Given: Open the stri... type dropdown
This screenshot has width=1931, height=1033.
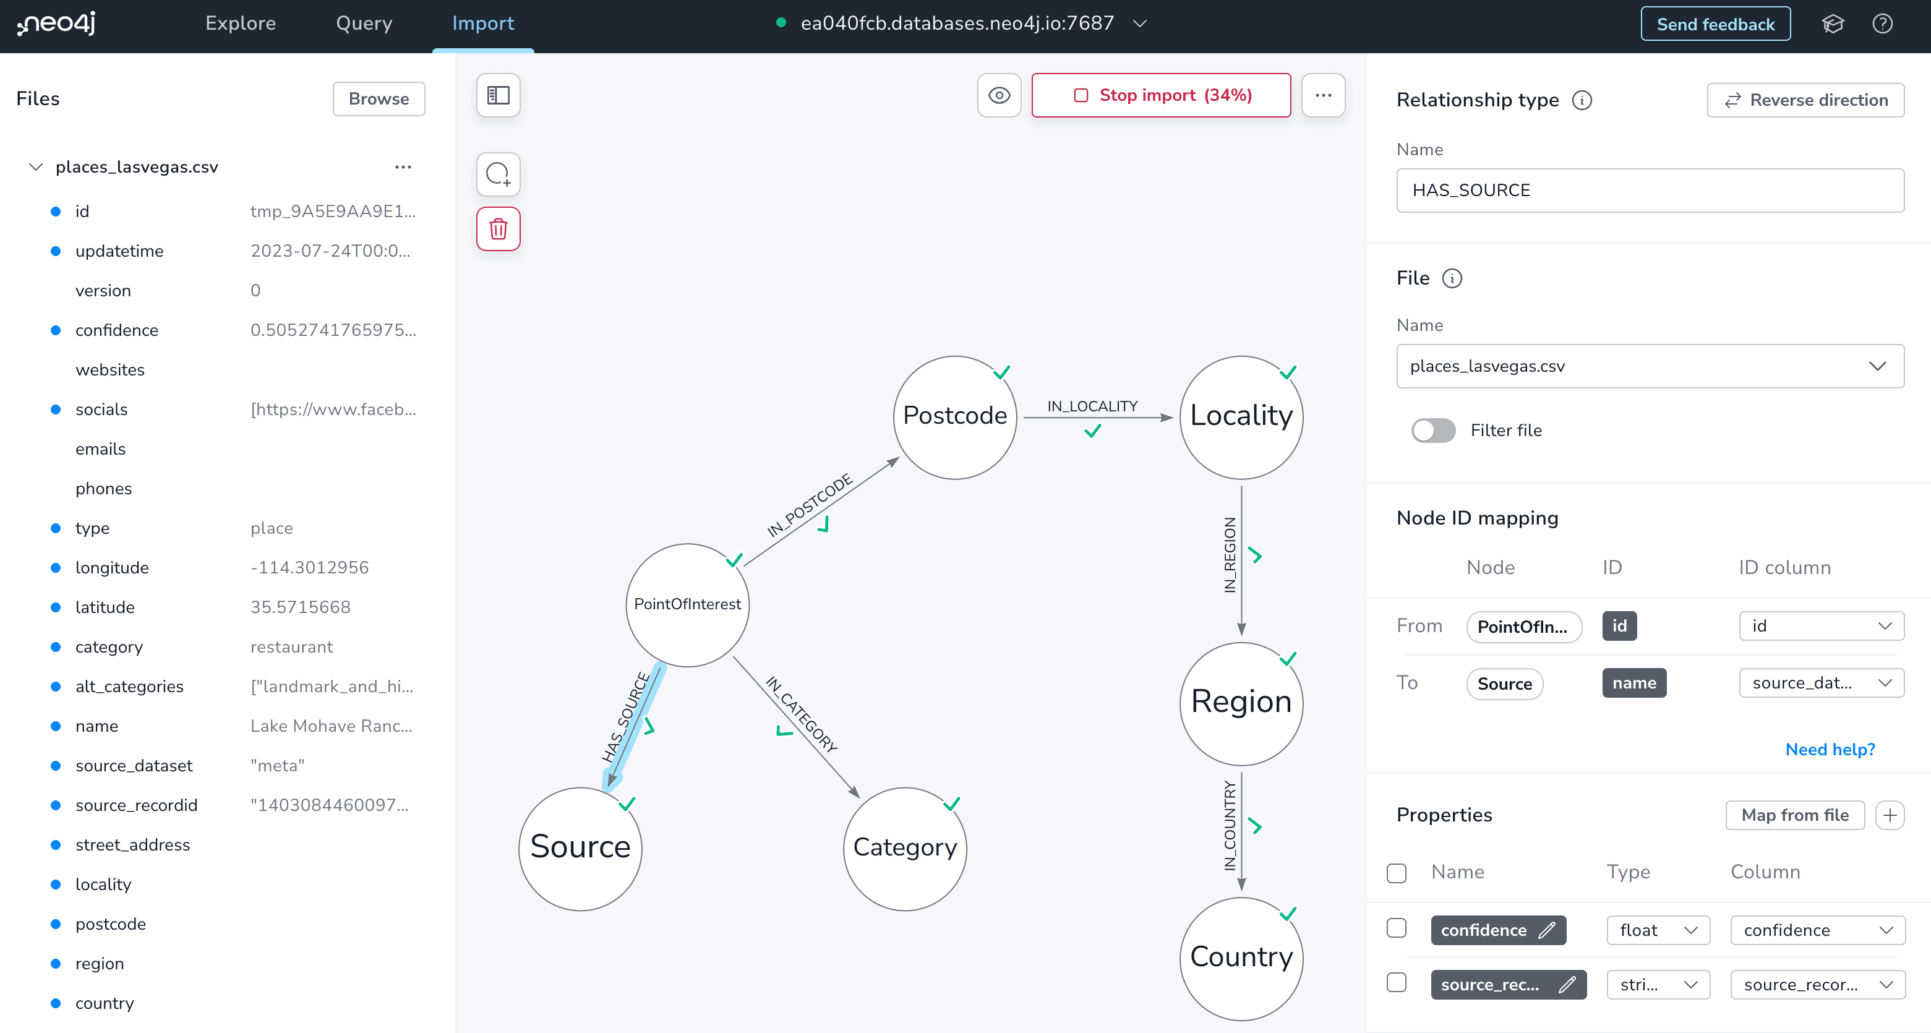Looking at the screenshot, I should (1658, 985).
